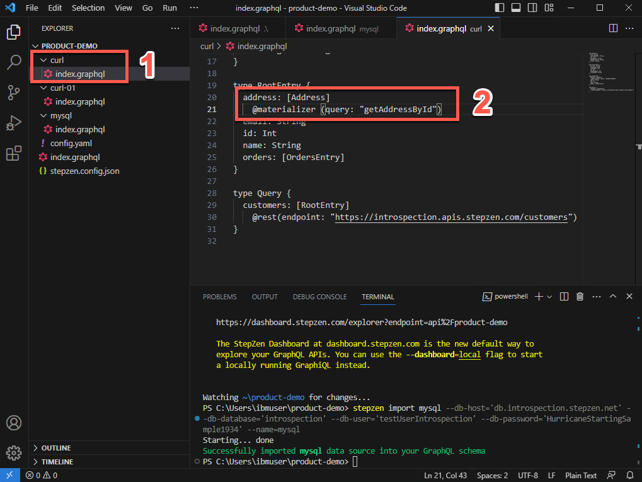Open the Run and Debug view
This screenshot has height=482, width=642.
pyautogui.click(x=14, y=123)
